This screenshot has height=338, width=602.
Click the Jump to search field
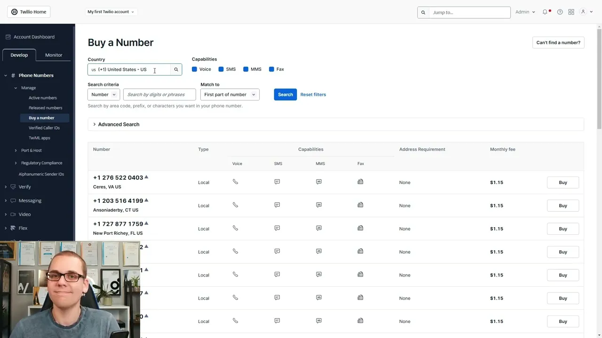point(469,12)
